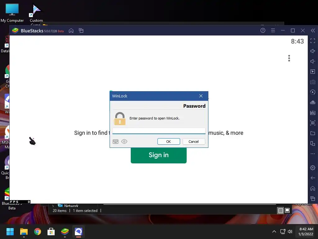Install APK from BlueStacks sidebar
The image size is (318, 239).
313,113
